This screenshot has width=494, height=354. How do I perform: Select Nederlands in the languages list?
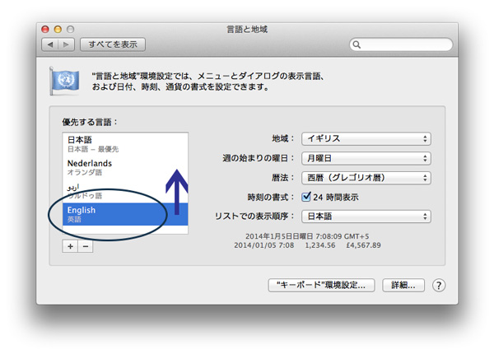pyautogui.click(x=125, y=167)
